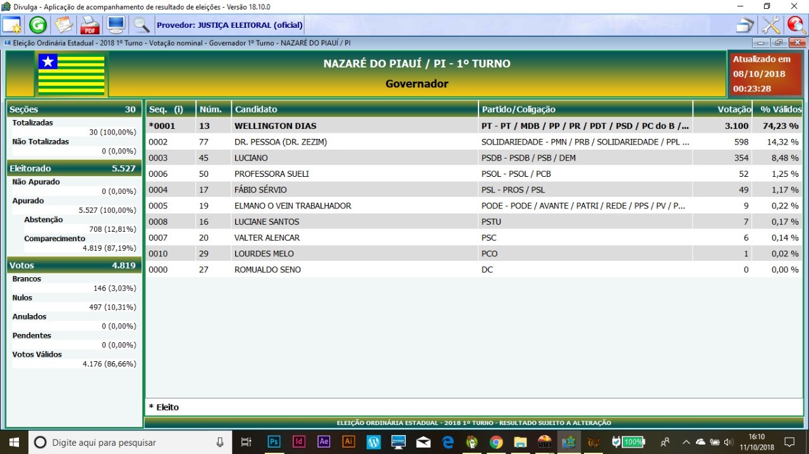Image resolution: width=809 pixels, height=454 pixels.
Task: Sort by Partido/Coligação column header
Action: 585,109
